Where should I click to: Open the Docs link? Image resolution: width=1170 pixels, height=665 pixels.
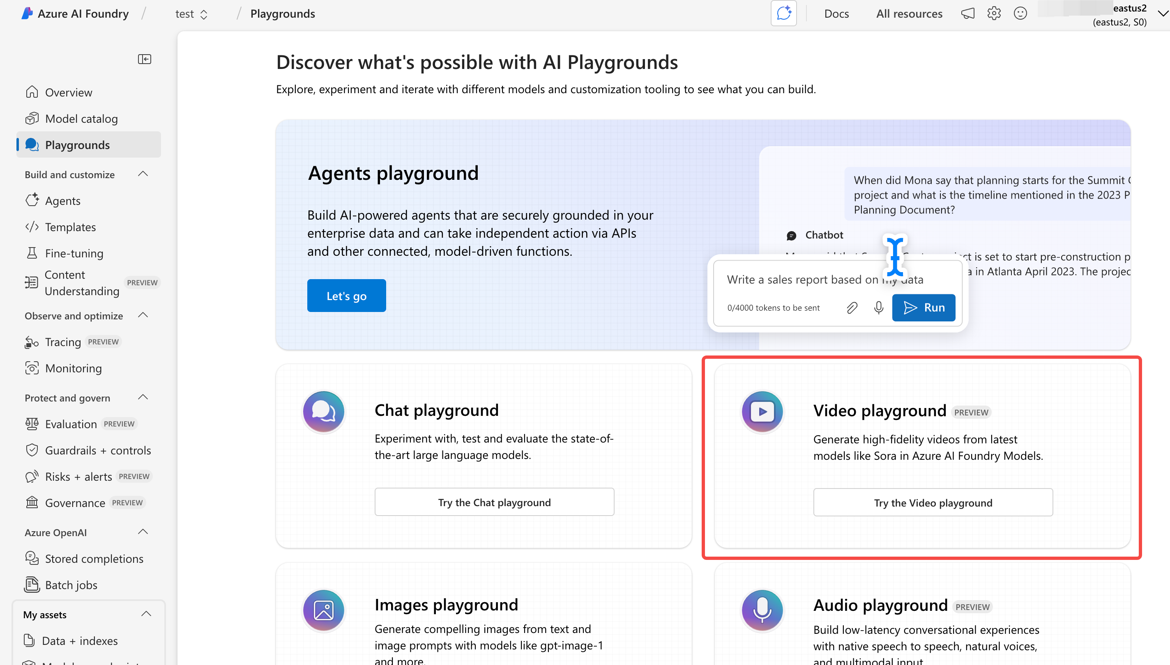(836, 14)
